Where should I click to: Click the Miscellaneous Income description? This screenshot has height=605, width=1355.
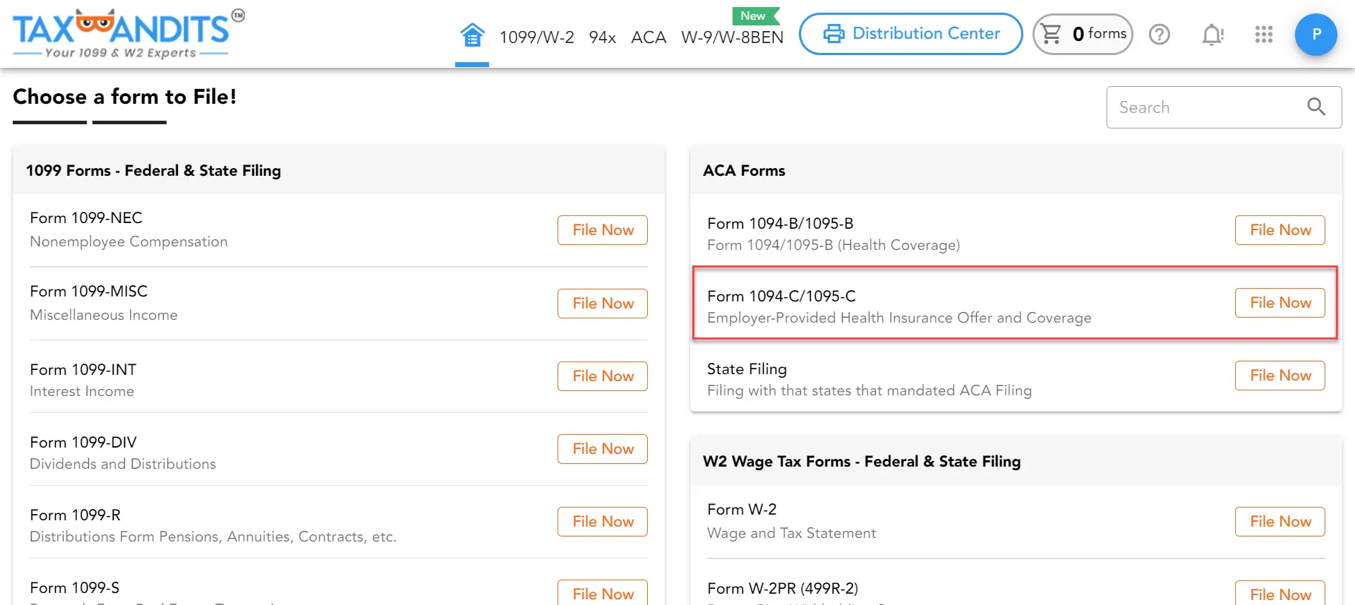(x=104, y=316)
